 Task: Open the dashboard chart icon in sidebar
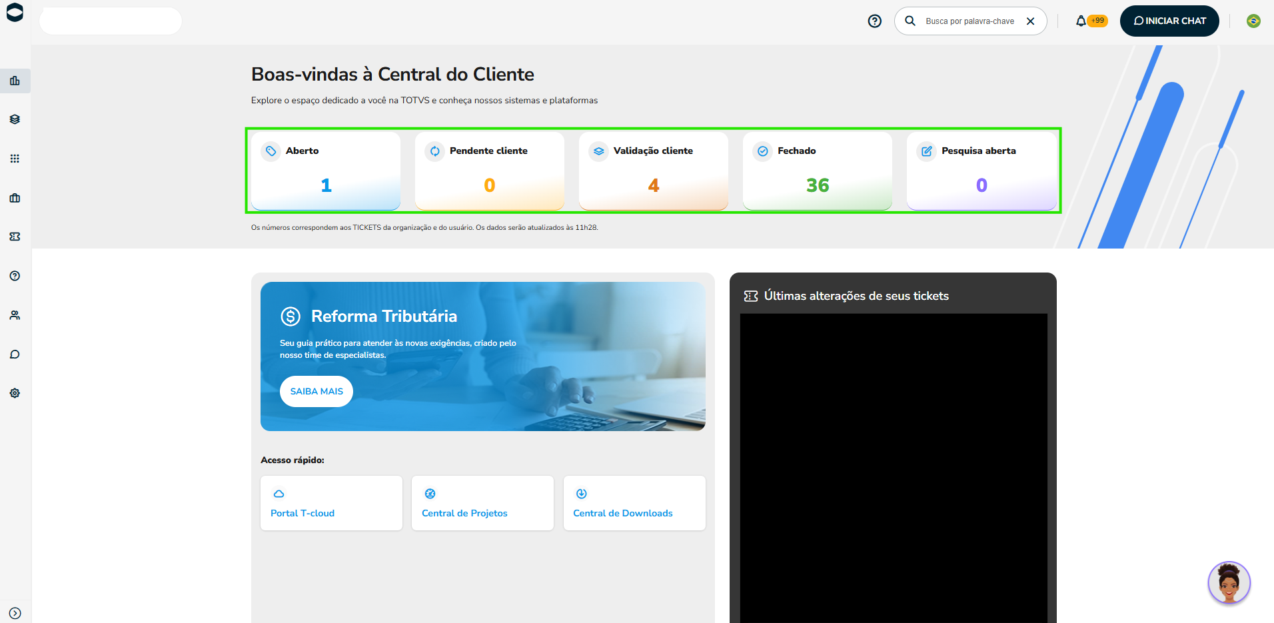click(x=15, y=81)
